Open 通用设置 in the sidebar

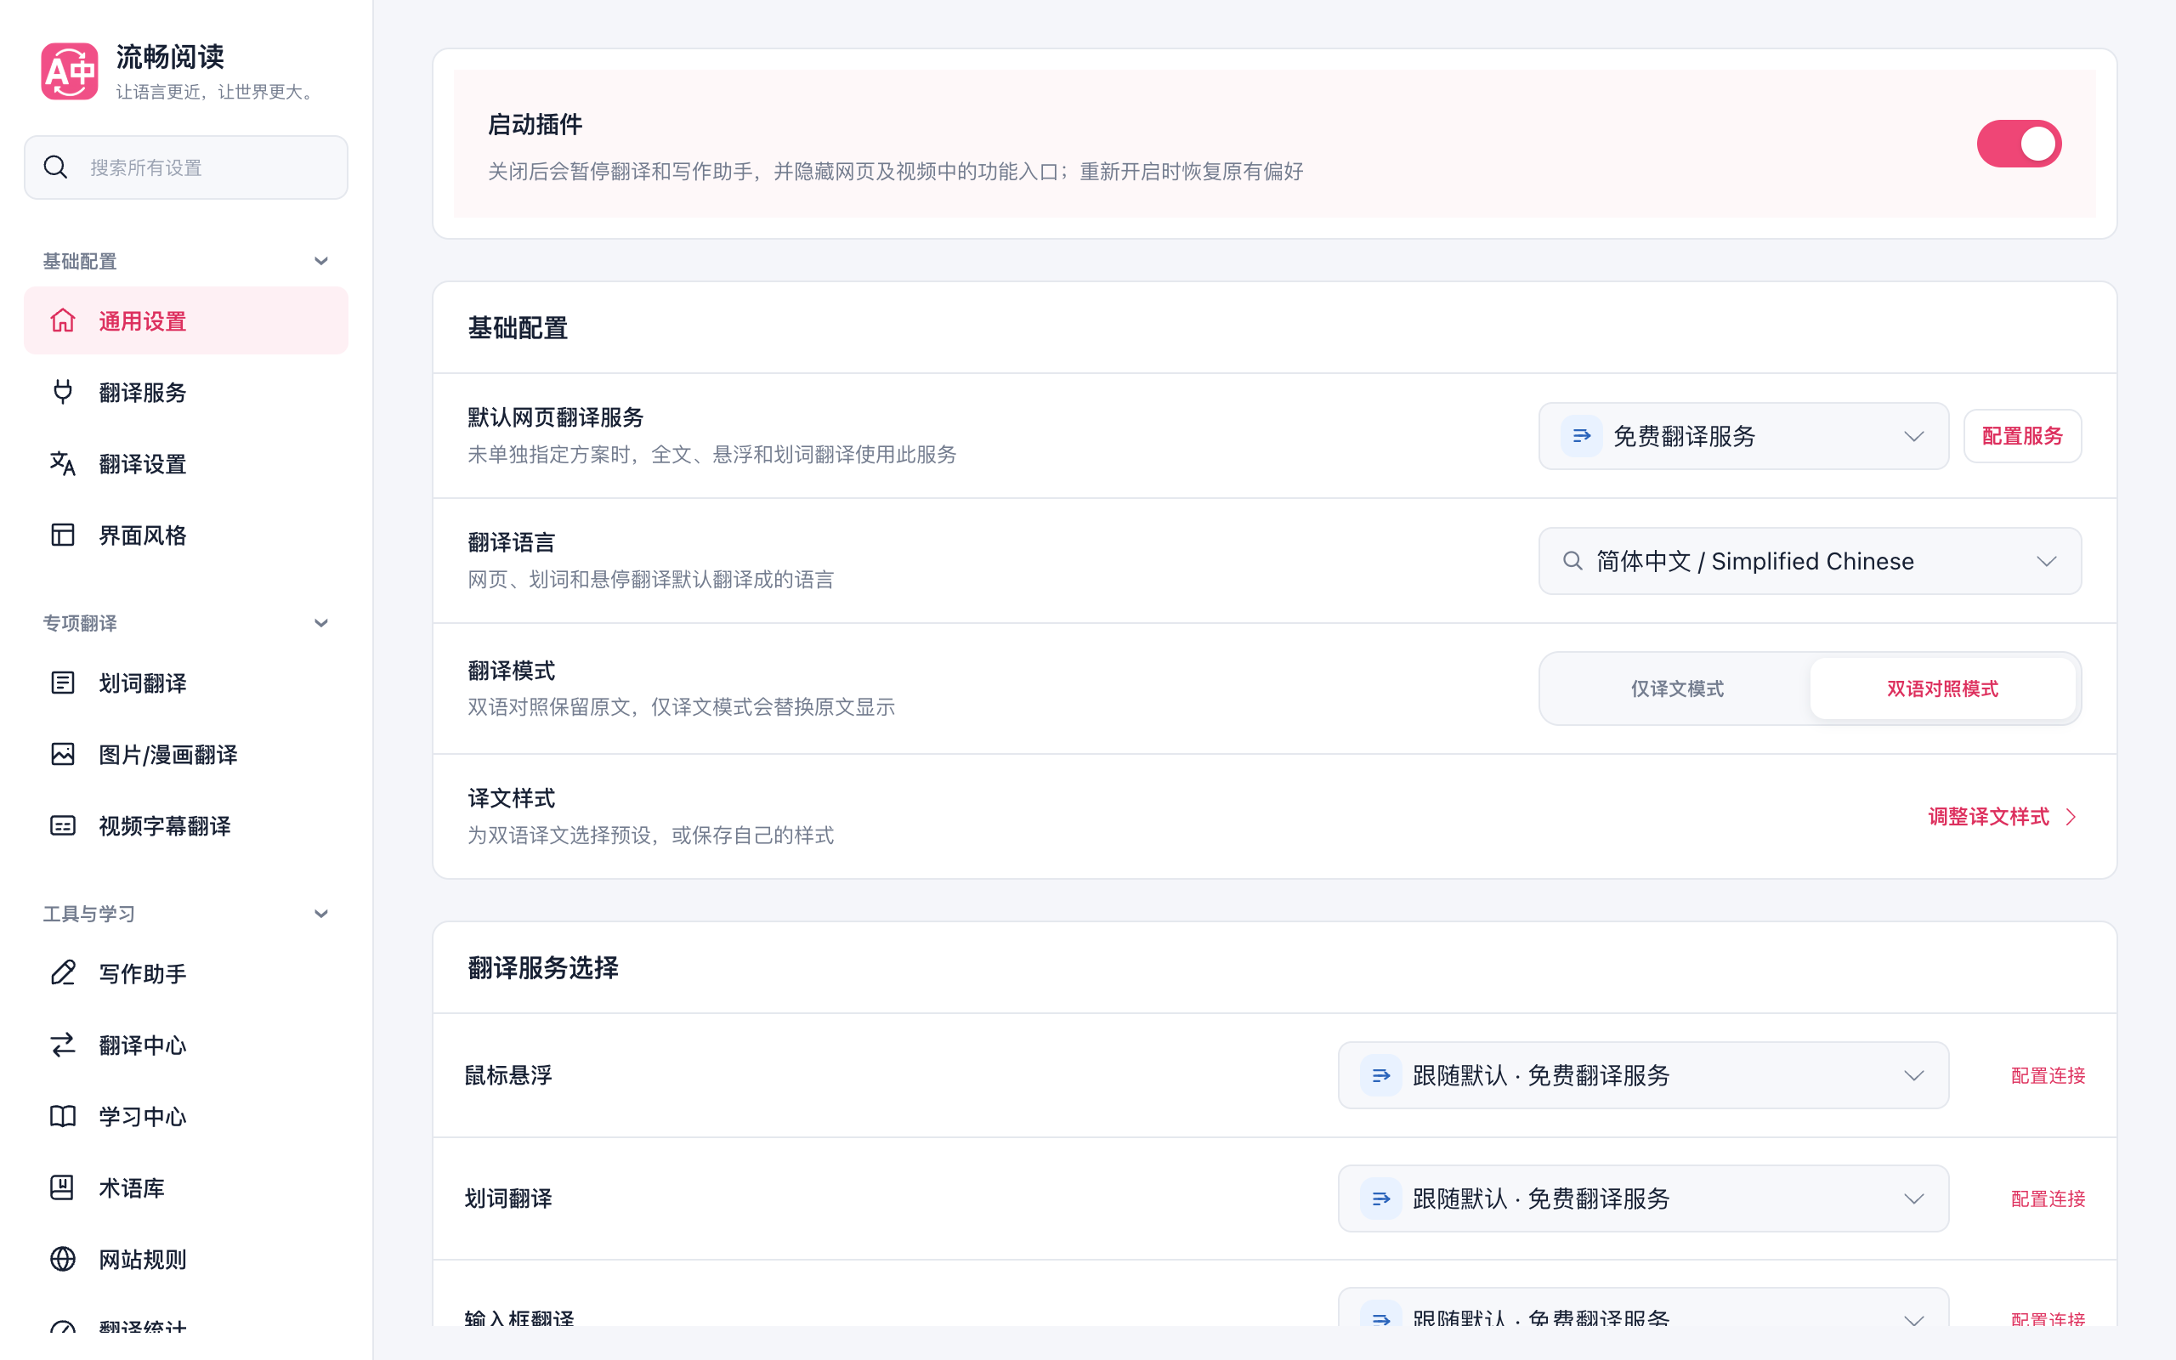coord(186,321)
